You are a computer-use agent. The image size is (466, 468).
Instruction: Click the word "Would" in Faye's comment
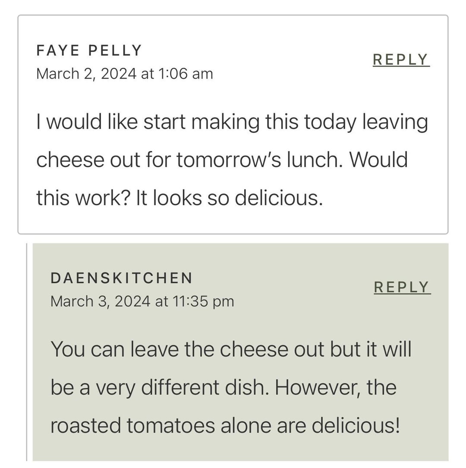pos(378,160)
